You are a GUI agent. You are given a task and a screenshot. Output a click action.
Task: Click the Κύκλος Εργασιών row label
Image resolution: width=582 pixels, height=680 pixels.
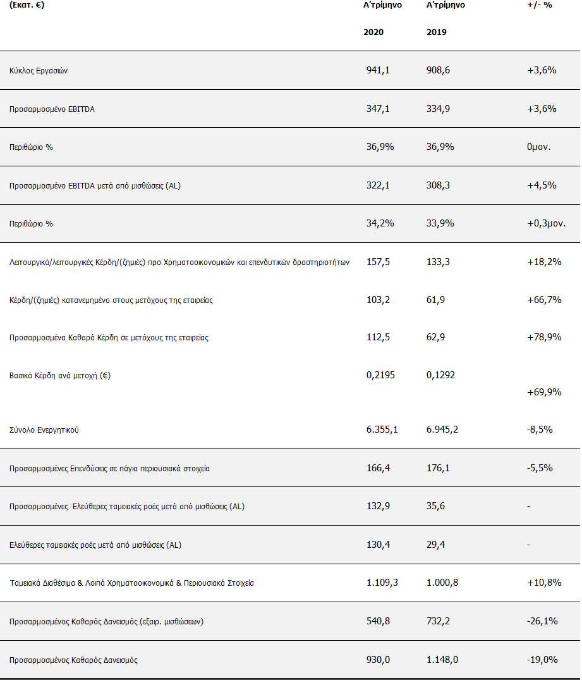click(39, 71)
